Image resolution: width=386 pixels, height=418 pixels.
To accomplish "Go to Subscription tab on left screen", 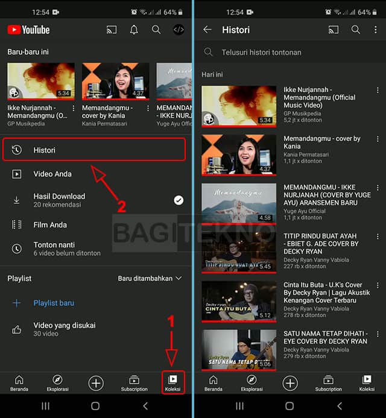I will pyautogui.click(x=134, y=383).
